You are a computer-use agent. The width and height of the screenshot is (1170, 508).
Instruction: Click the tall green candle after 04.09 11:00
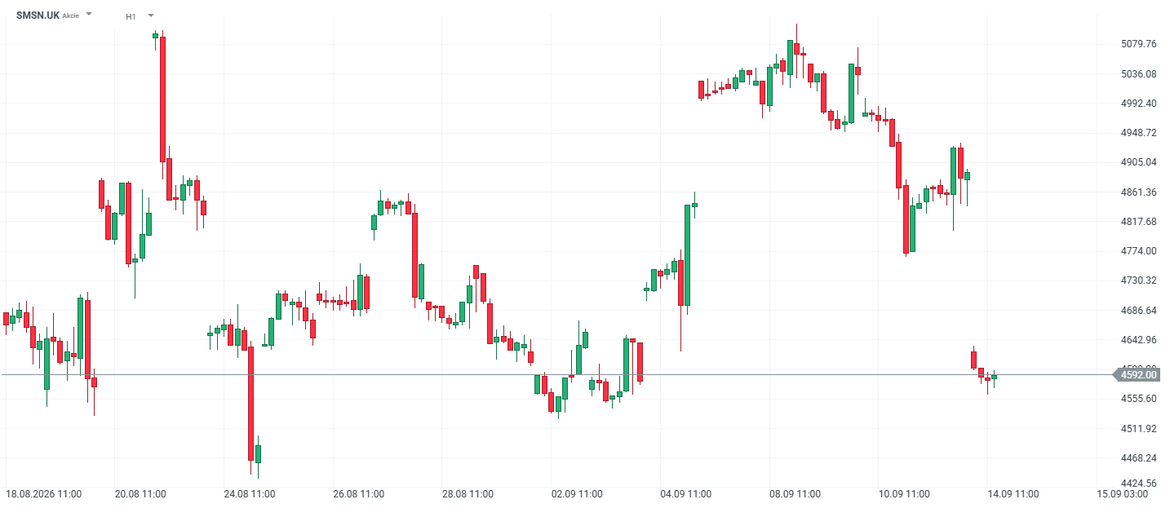pyautogui.click(x=687, y=255)
